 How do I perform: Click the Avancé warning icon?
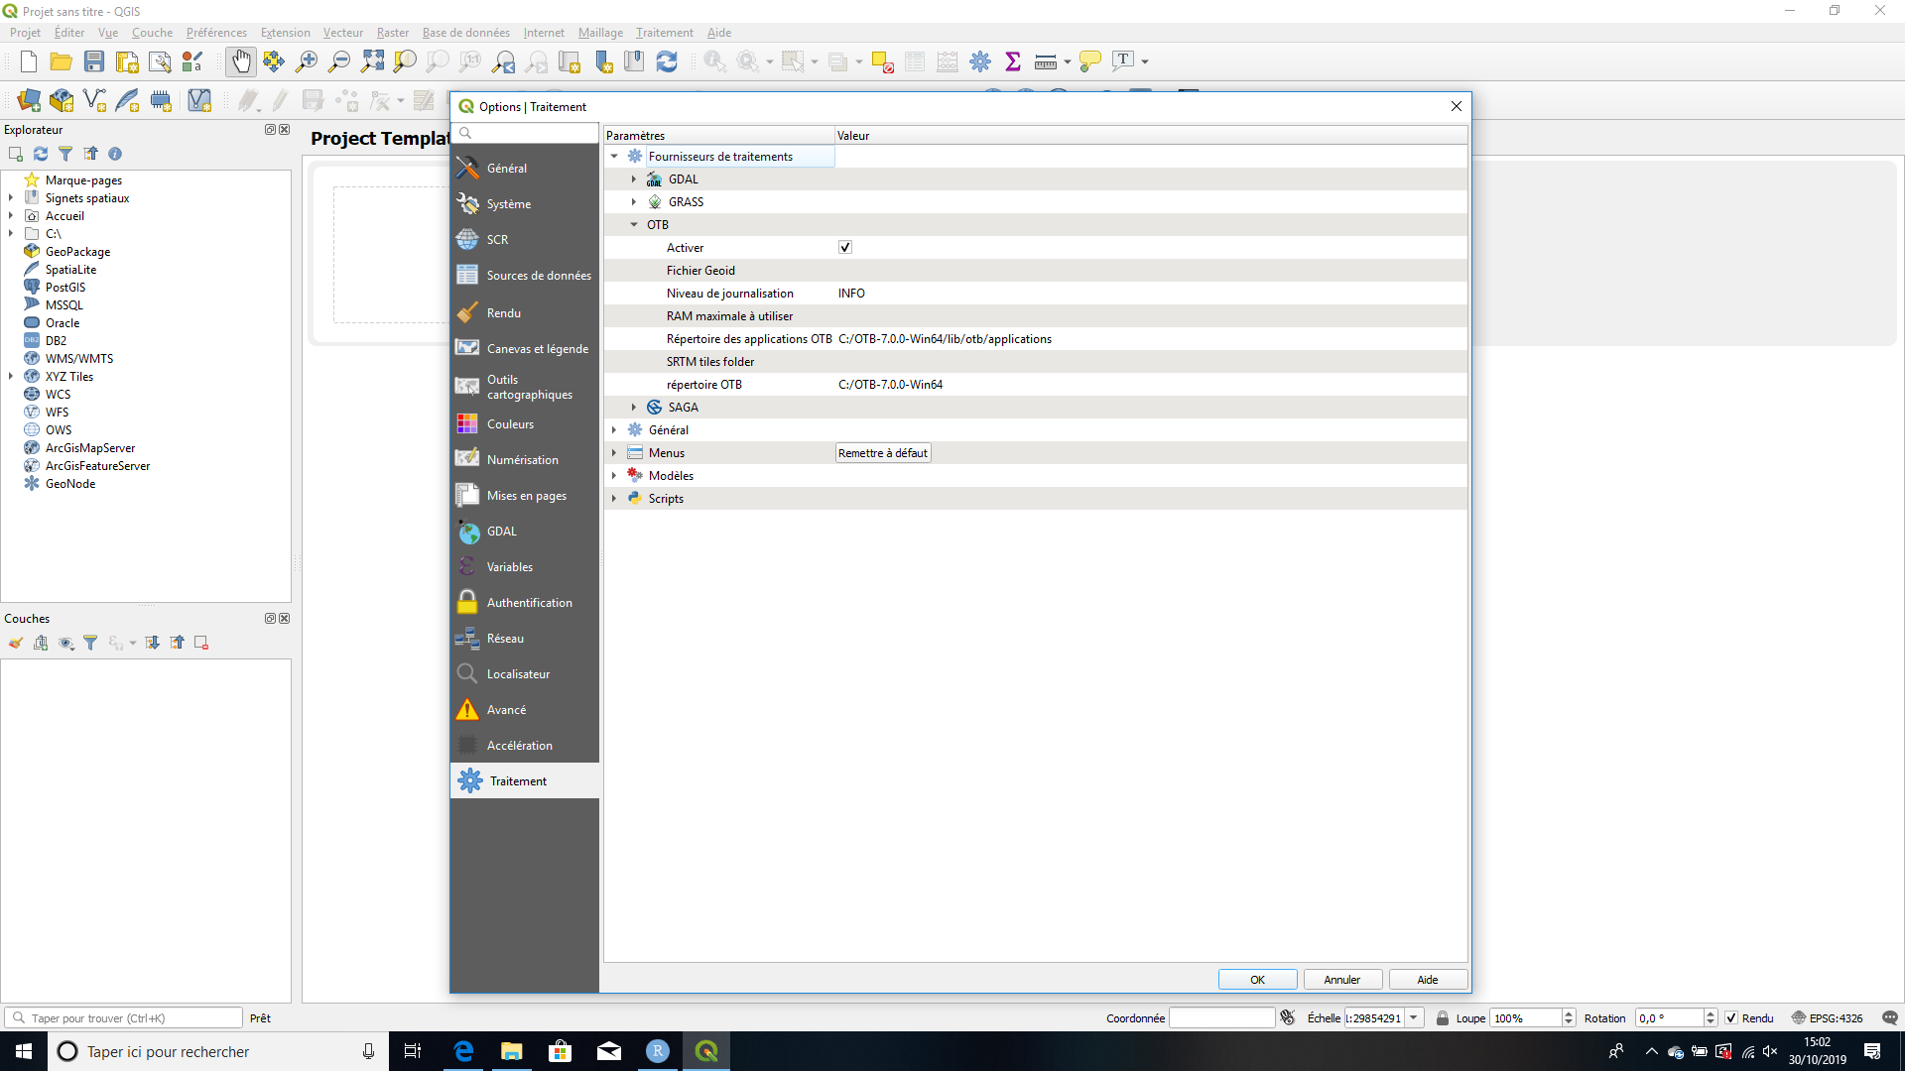click(x=468, y=709)
